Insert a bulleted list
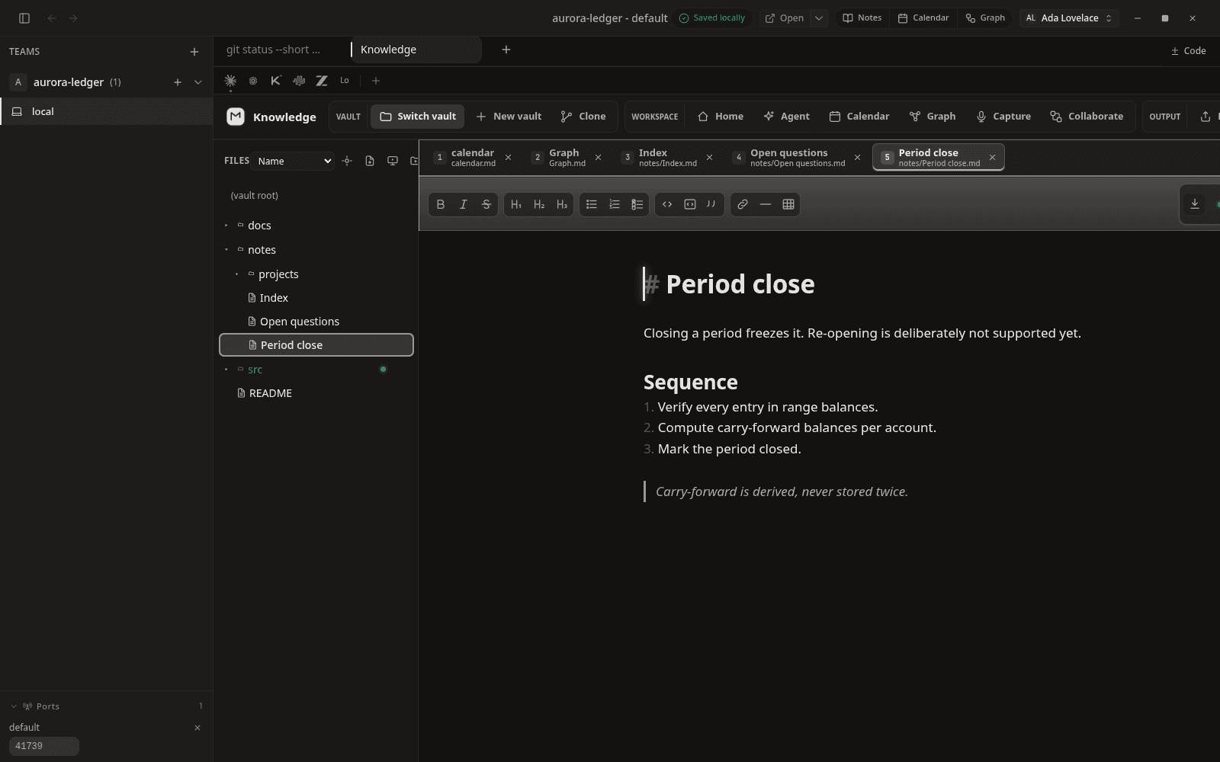The image size is (1220, 762). click(x=592, y=204)
